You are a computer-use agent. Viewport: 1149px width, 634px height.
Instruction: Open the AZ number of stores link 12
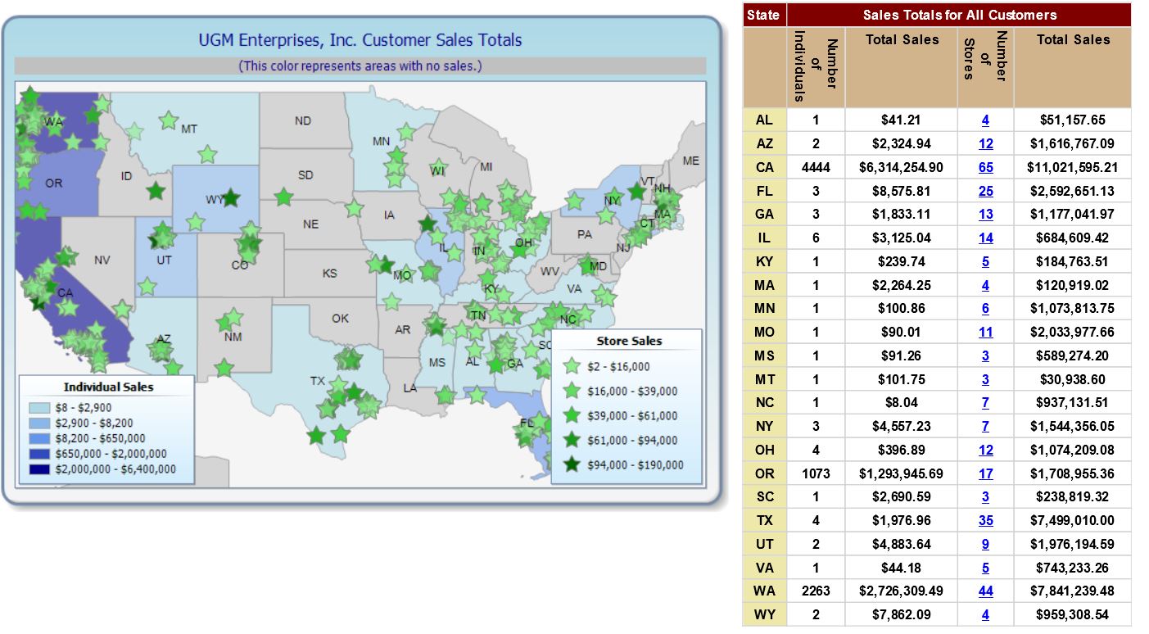click(x=985, y=143)
